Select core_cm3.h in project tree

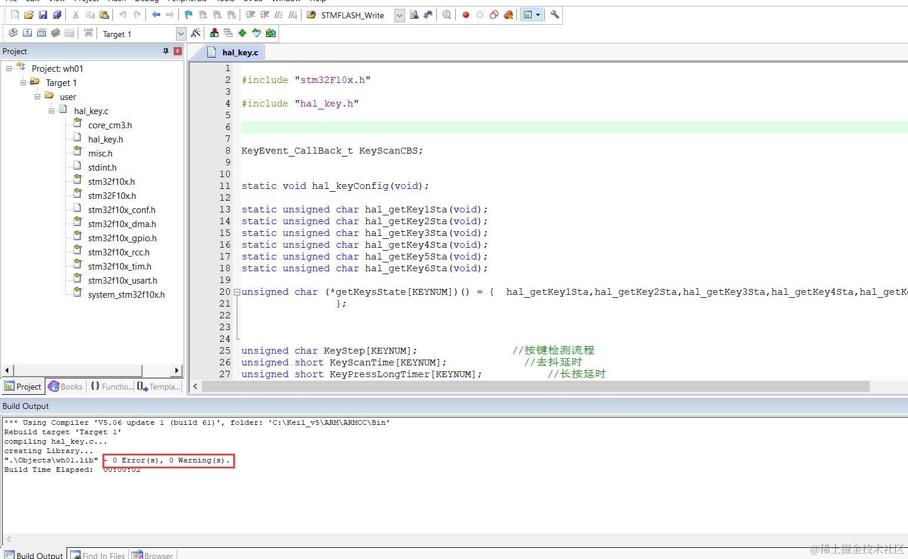point(110,125)
